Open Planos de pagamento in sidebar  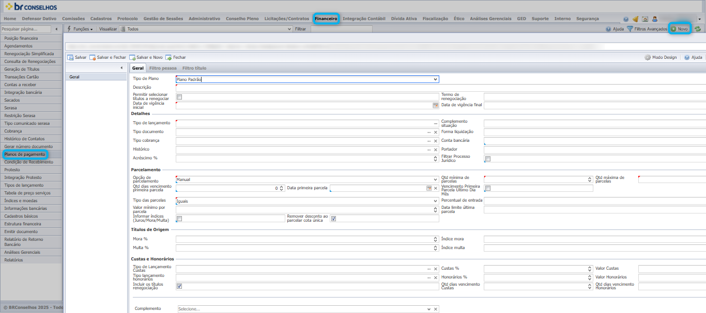[25, 154]
